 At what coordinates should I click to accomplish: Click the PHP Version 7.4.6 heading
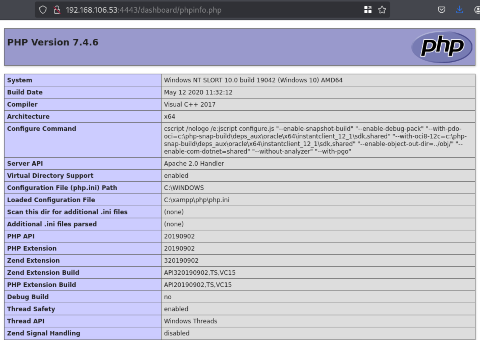[53, 42]
